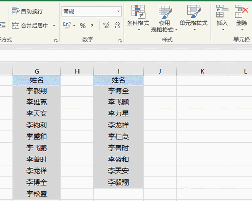Expand the Delete (删除) dropdown arrow
This screenshot has width=252, height=201.
(x=242, y=30)
